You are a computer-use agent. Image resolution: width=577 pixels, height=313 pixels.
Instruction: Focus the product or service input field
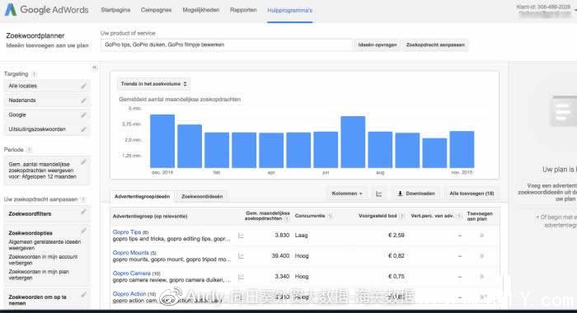click(x=227, y=44)
